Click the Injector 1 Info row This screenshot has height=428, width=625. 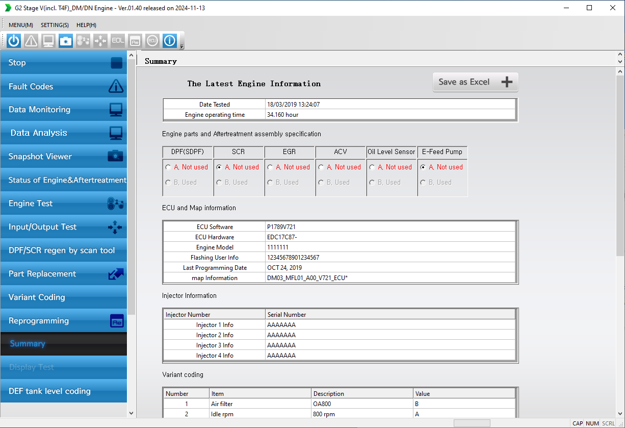click(340, 325)
